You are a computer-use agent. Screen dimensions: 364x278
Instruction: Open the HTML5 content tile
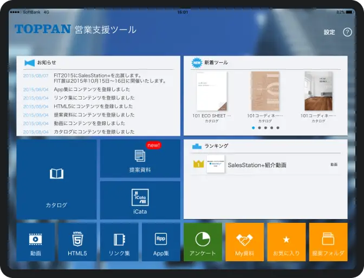[x=77, y=242]
